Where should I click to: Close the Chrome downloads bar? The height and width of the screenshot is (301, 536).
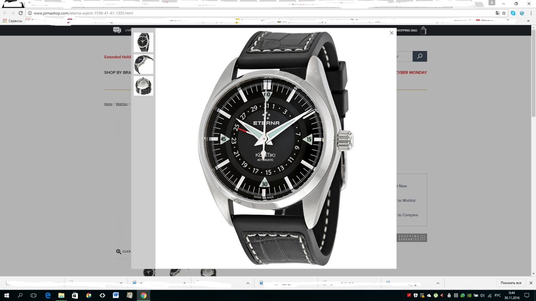[x=531, y=283]
